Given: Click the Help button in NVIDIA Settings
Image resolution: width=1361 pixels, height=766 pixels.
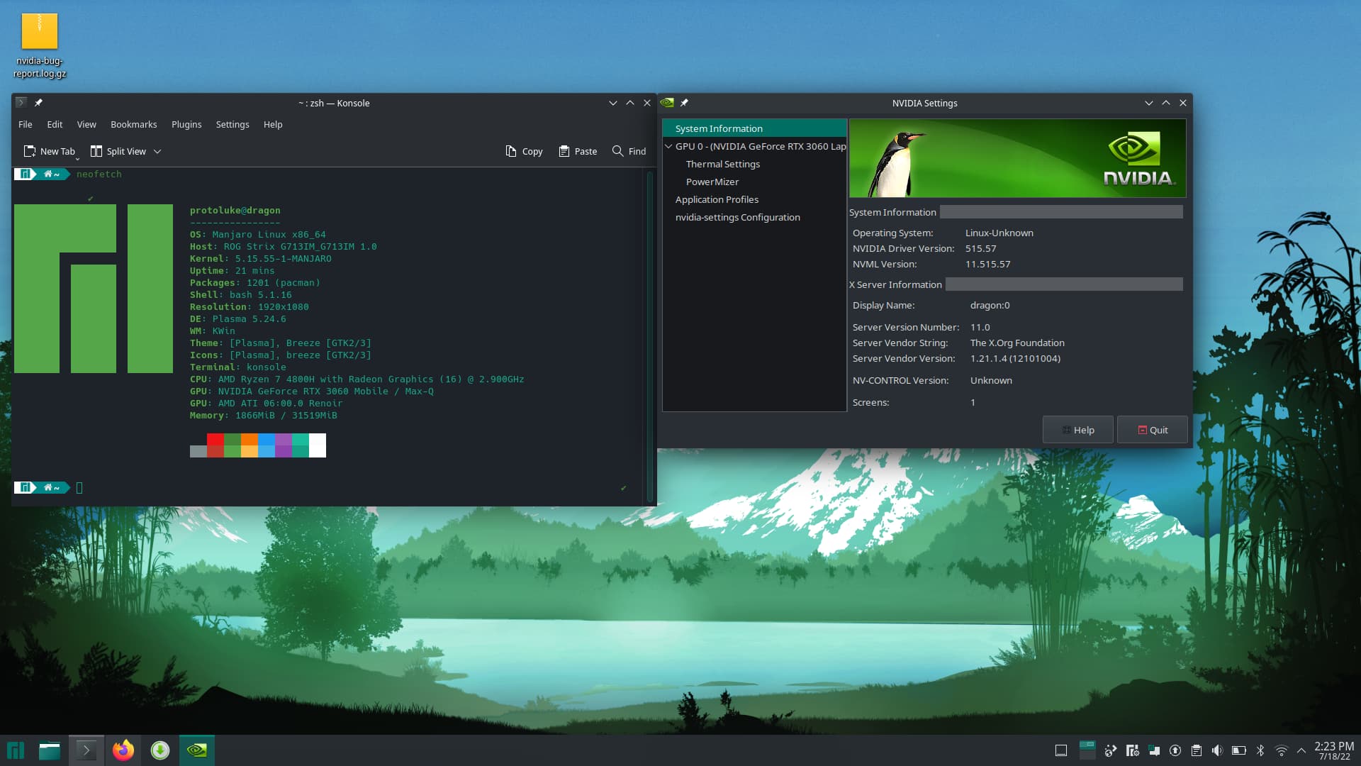Looking at the screenshot, I should pos(1077,429).
